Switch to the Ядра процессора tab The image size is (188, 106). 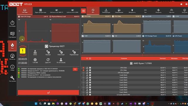tap(41, 11)
